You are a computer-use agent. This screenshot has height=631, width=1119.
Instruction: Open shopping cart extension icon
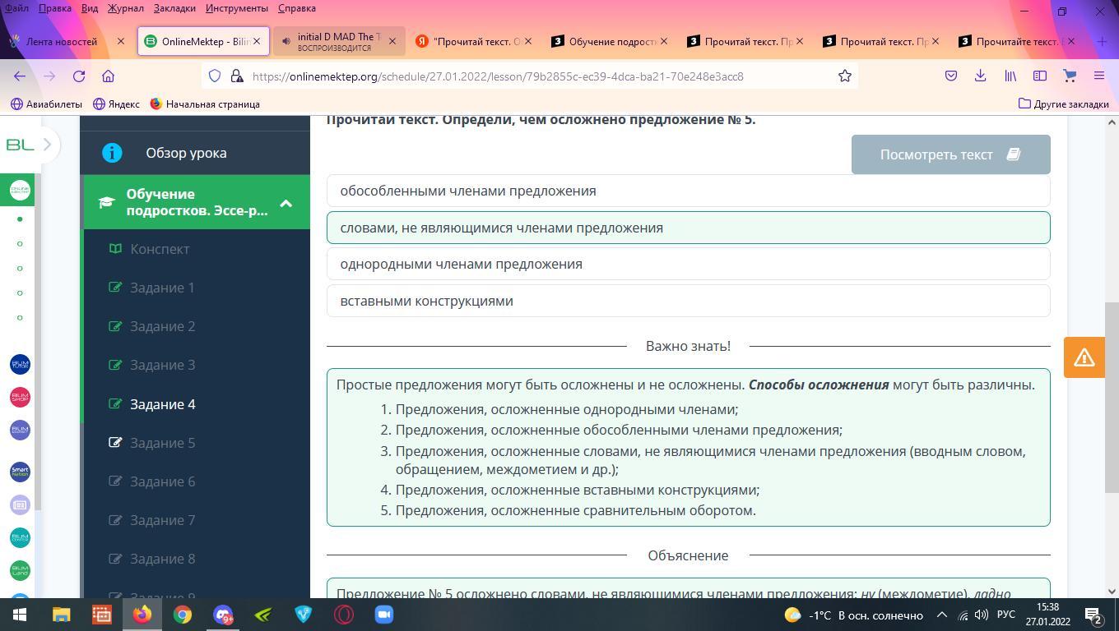[x=1070, y=76]
